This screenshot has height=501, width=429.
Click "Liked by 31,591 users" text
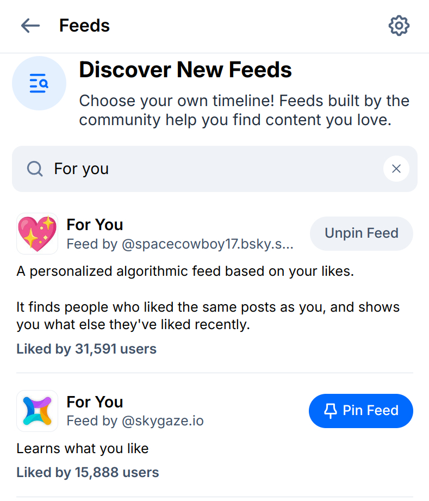click(x=86, y=349)
